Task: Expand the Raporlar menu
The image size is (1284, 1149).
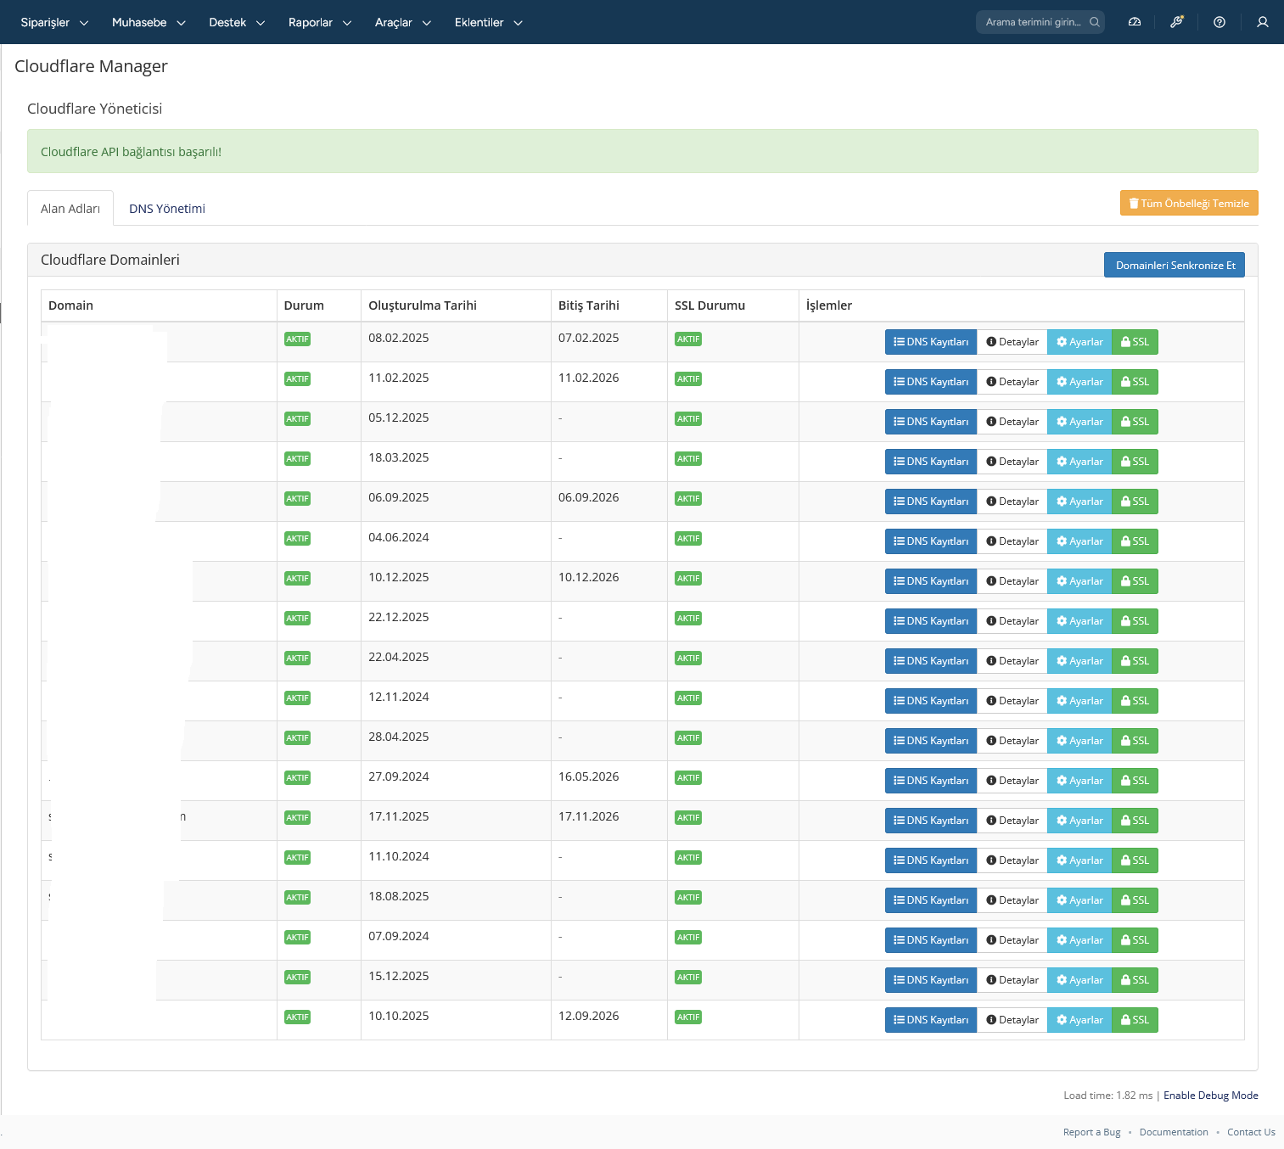Action: tap(320, 22)
